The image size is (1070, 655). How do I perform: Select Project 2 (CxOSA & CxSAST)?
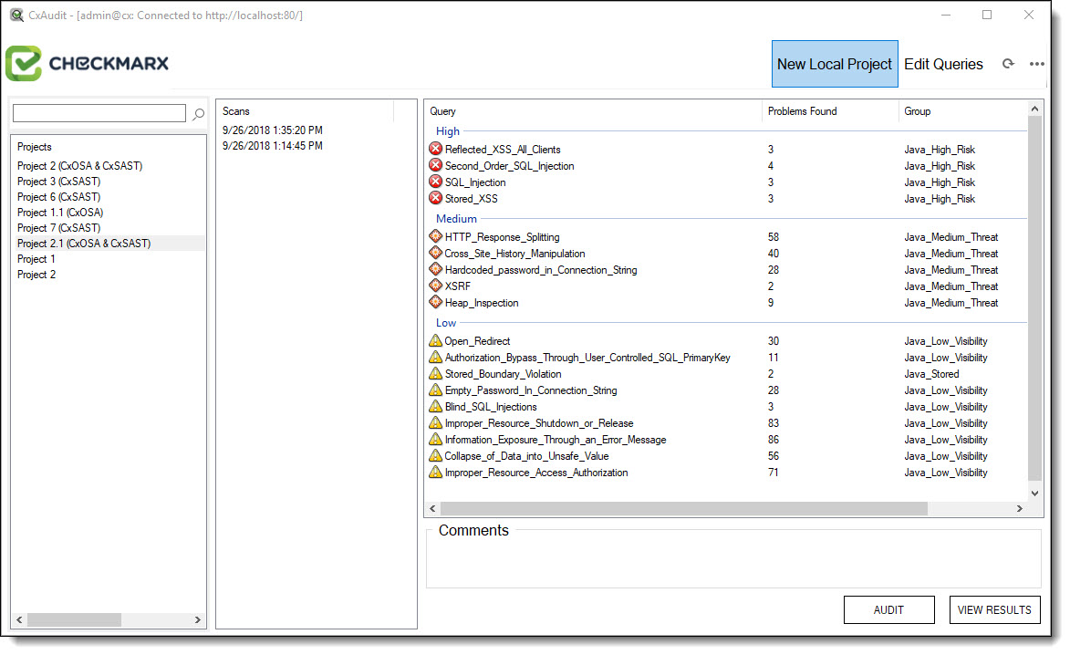(80, 166)
